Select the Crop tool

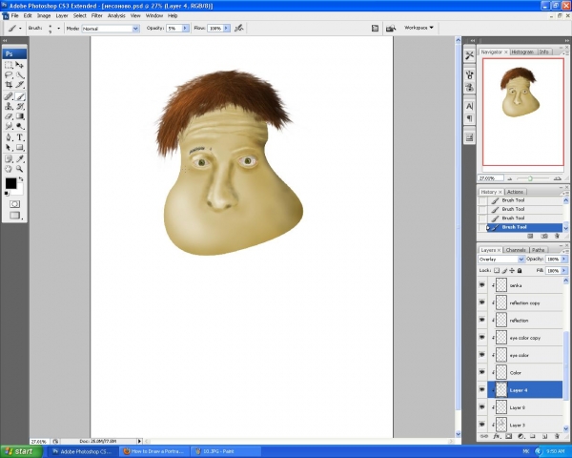tap(9, 85)
